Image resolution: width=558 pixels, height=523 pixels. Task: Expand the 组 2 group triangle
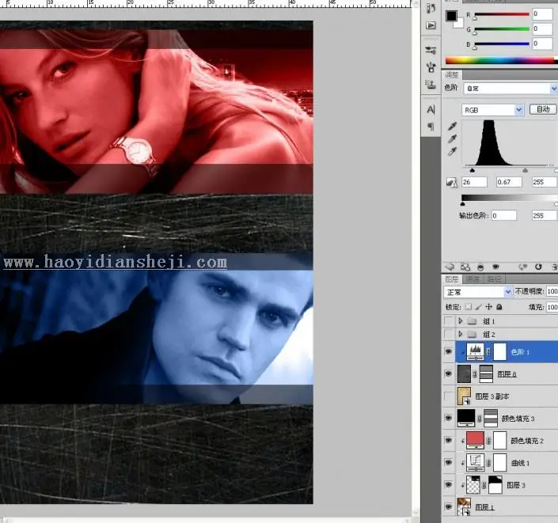460,334
